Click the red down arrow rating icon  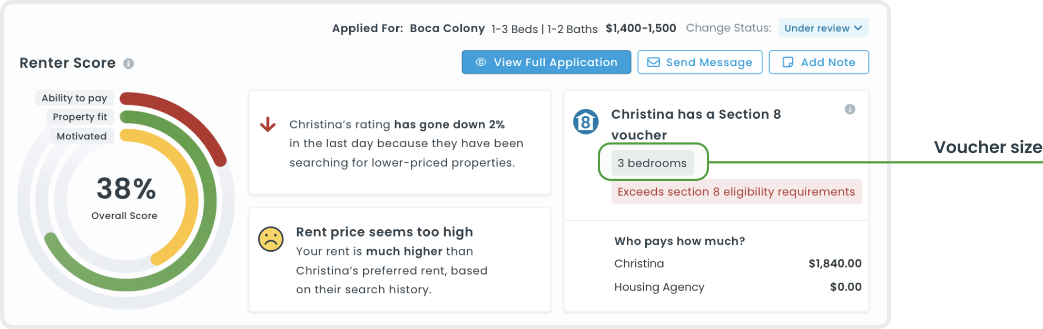pyautogui.click(x=268, y=125)
